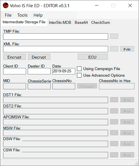The height and width of the screenshot is (166, 139).
Task: Open the File menu
Action: (x=8, y=15)
